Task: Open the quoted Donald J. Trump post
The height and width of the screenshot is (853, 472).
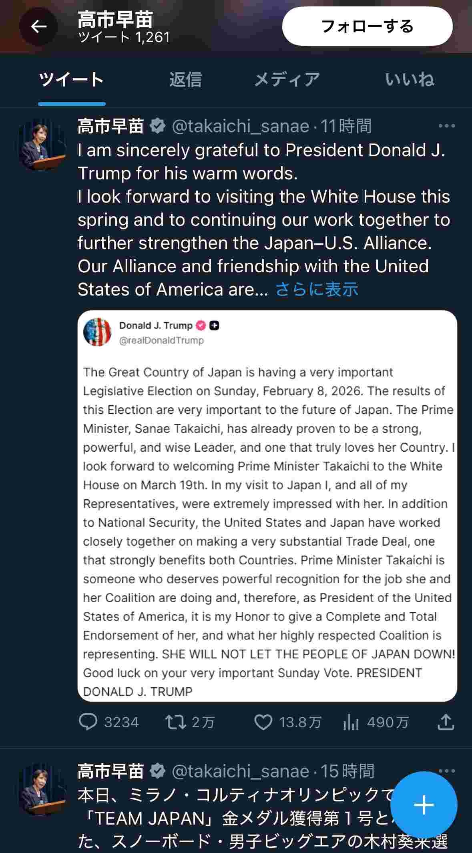Action: 267,505
